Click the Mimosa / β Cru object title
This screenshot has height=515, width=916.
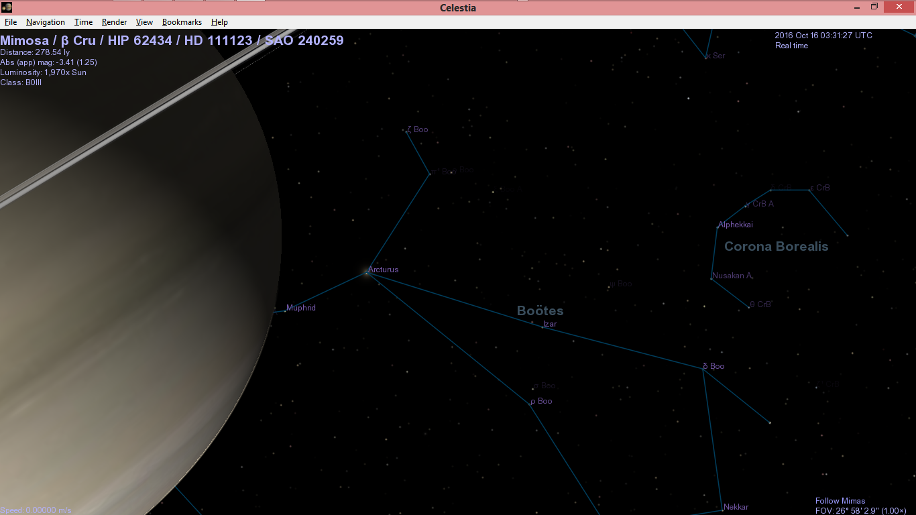[x=172, y=40]
